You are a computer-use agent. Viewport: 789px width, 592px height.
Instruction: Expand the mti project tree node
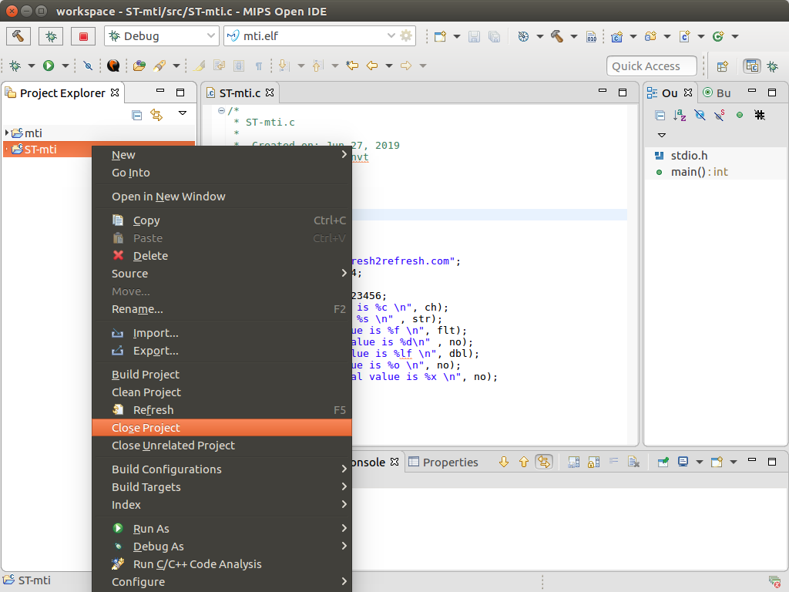pyautogui.click(x=6, y=133)
